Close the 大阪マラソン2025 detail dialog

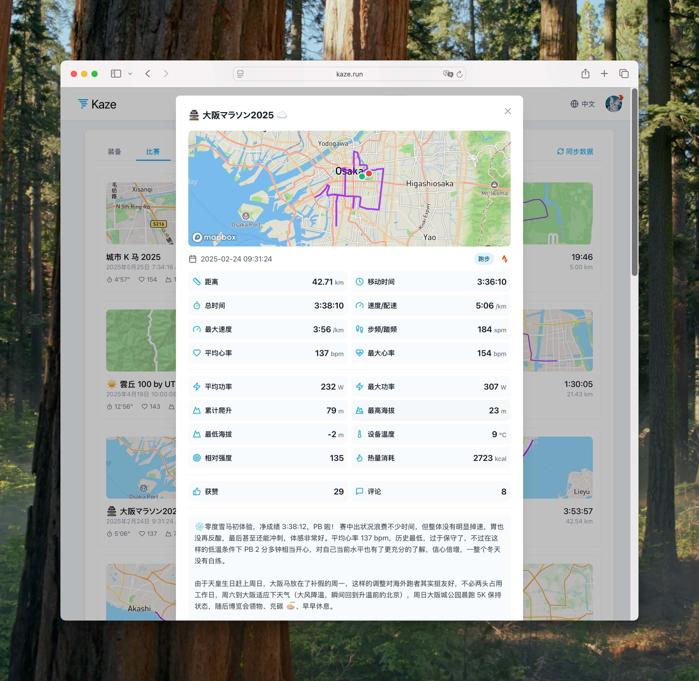tap(507, 111)
